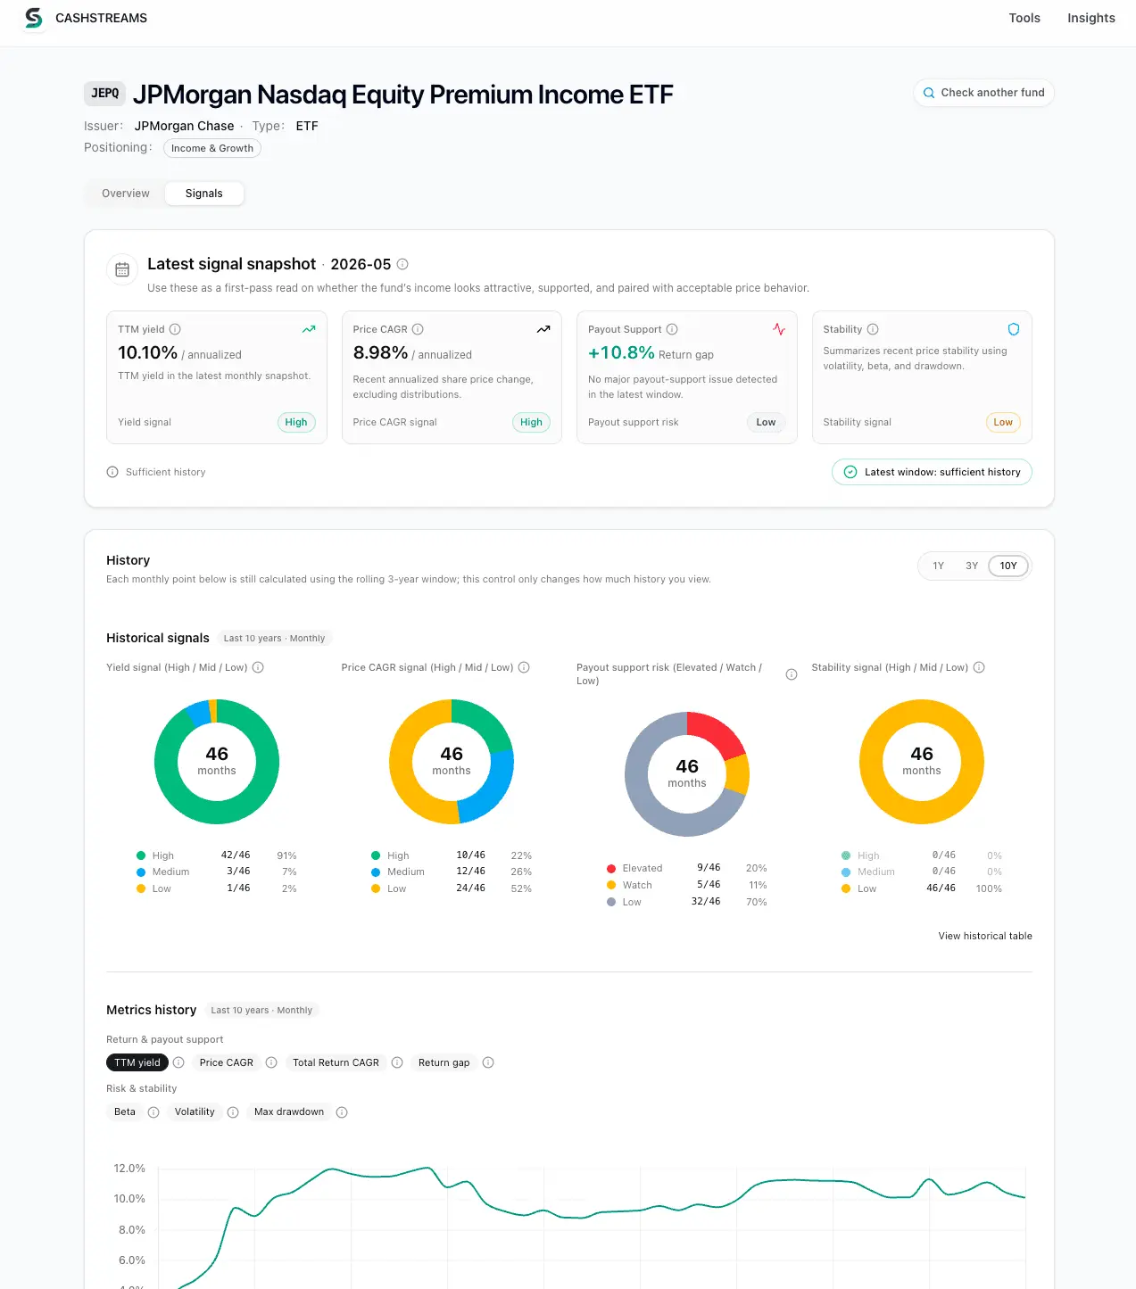Click the green High swatch in Price CAGR legend
The width and height of the screenshot is (1136, 1289).
[376, 855]
